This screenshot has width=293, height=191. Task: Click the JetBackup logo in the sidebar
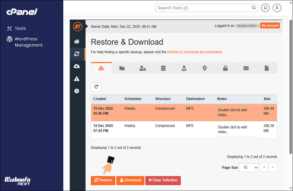tap(77, 27)
